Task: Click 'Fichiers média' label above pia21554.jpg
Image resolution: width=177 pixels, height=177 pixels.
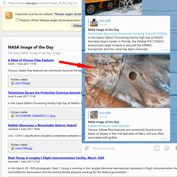Action: point(19,79)
